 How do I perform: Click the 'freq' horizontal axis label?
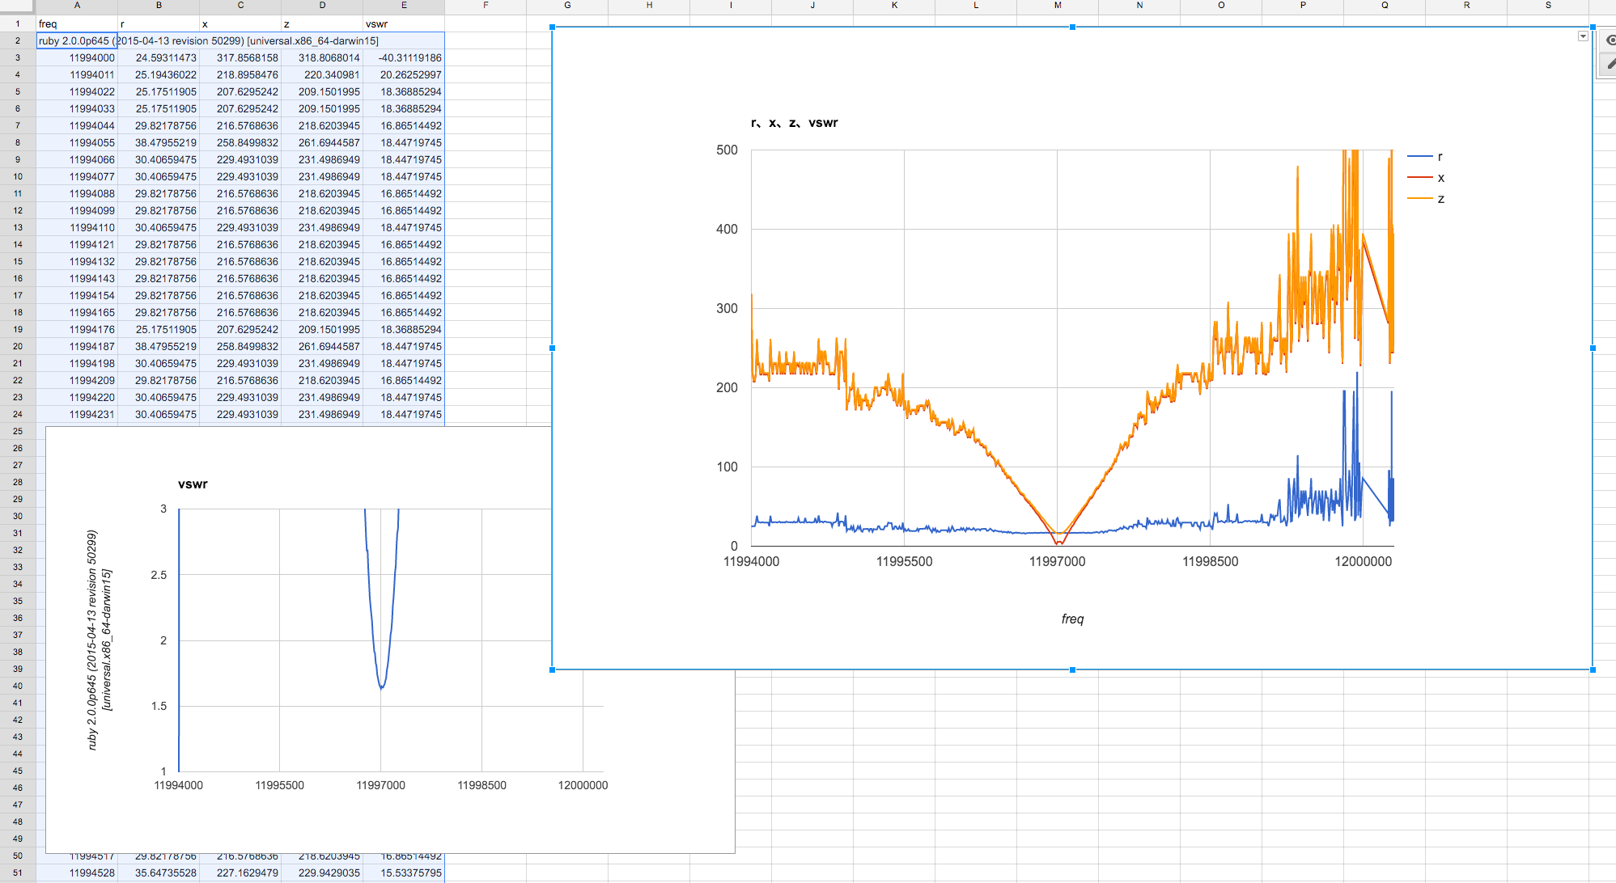(x=1072, y=619)
